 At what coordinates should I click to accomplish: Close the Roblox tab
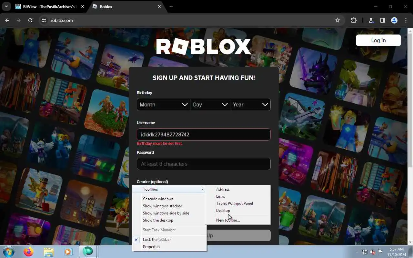coord(159,6)
